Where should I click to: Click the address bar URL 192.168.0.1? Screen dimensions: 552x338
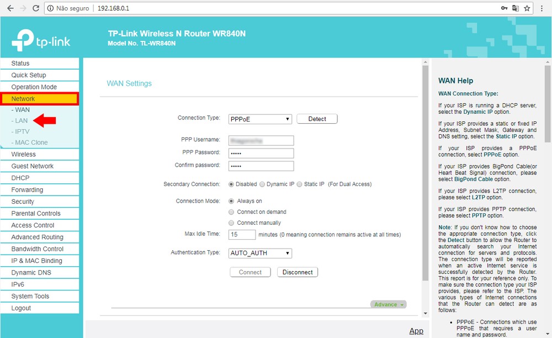(x=113, y=8)
